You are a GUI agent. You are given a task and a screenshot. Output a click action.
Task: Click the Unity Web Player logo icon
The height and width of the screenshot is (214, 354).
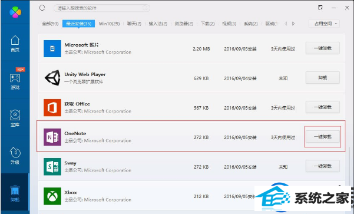pos(52,78)
